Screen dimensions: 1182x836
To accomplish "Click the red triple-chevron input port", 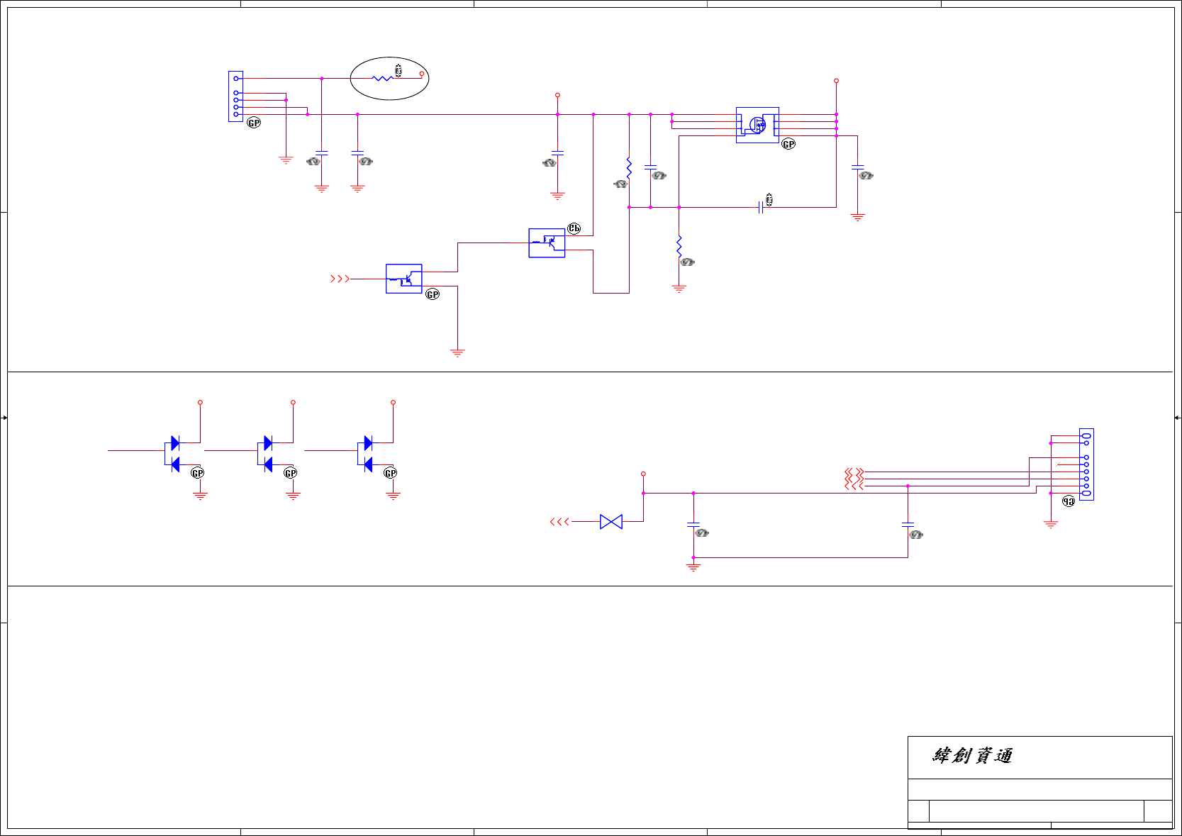I will [x=340, y=279].
